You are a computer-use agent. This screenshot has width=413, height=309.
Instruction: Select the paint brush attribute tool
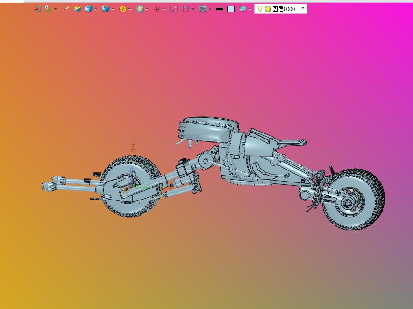click(66, 9)
